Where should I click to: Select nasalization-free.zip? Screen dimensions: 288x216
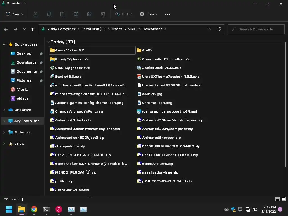coord(157,172)
